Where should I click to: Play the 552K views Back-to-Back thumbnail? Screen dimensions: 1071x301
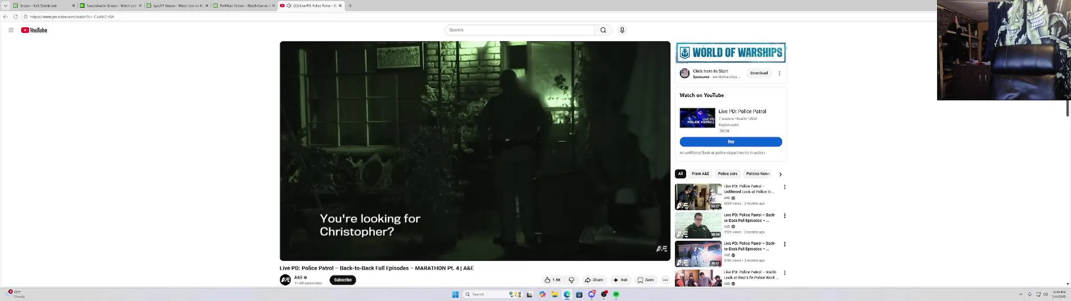(698, 225)
